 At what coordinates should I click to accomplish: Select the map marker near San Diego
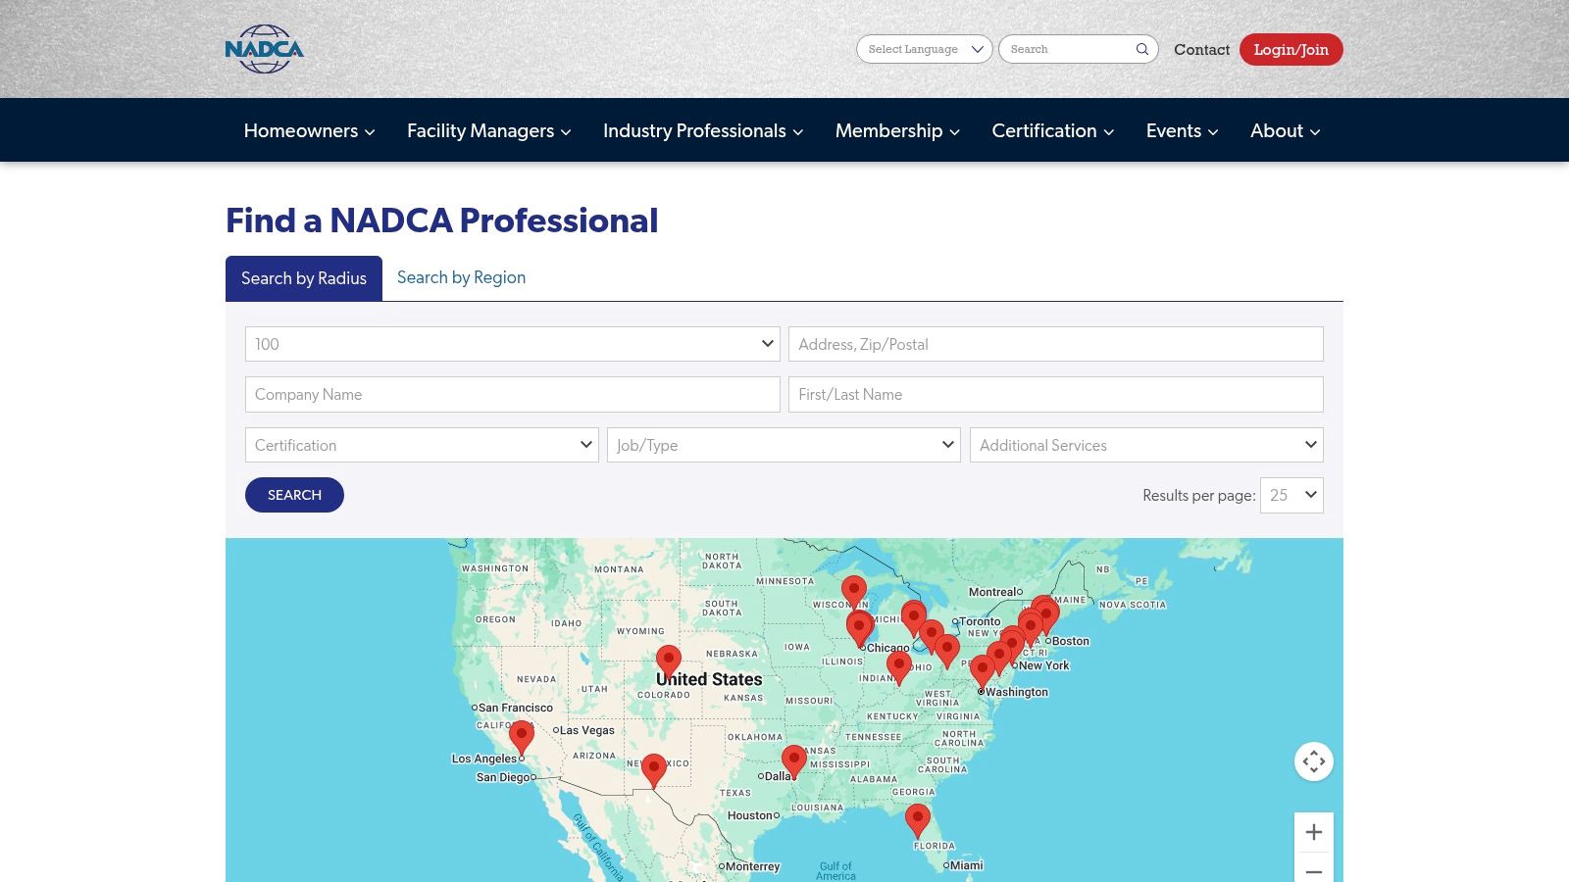[521, 736]
